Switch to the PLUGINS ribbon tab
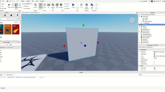The image size is (165, 92). [x=42, y=1]
